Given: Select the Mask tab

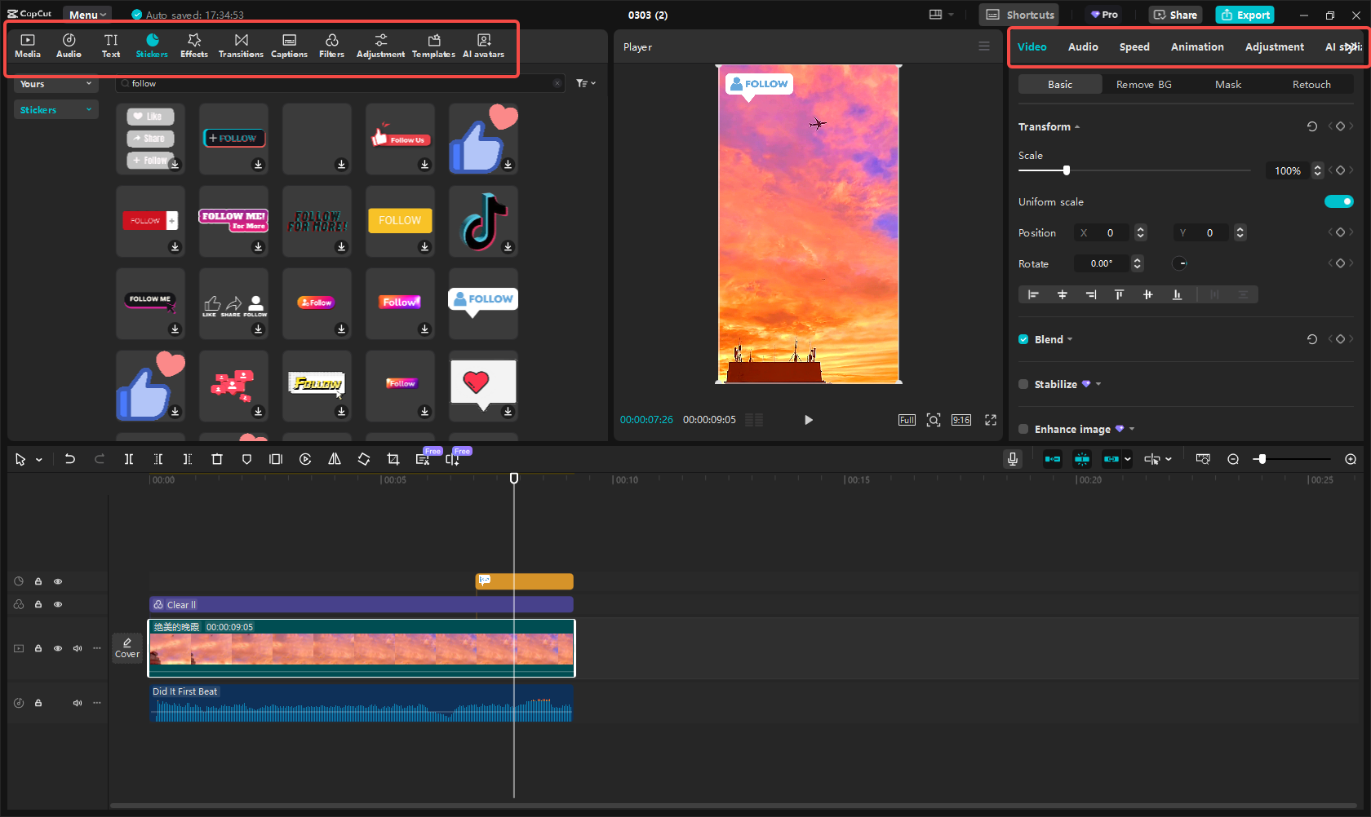Looking at the screenshot, I should click(1227, 84).
